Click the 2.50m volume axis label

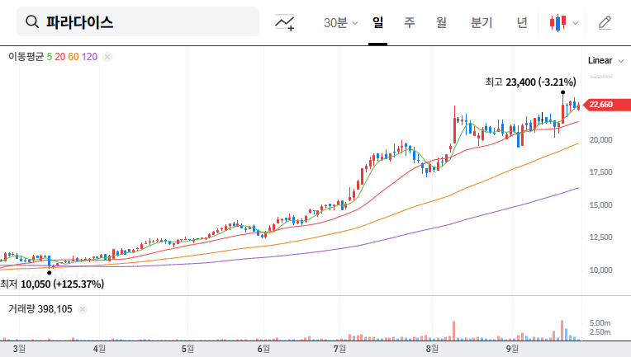pos(600,332)
